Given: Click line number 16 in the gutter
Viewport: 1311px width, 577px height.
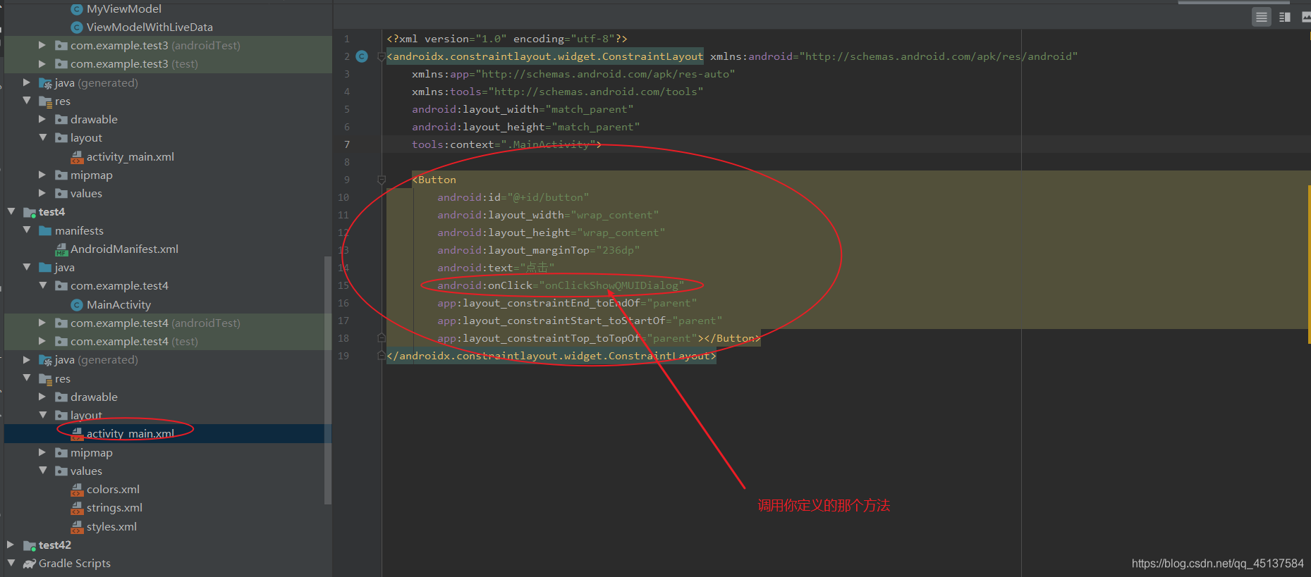Looking at the screenshot, I should 343,303.
